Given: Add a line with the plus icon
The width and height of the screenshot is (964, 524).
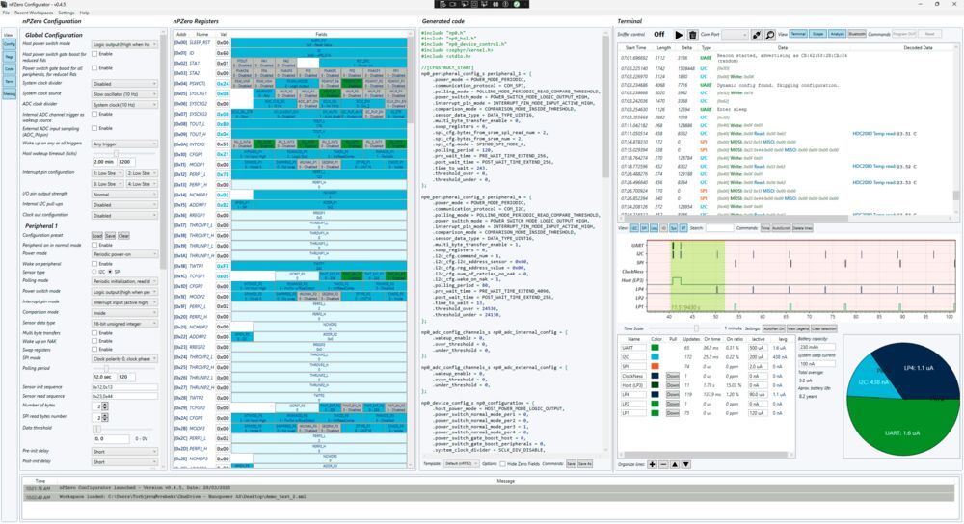Looking at the screenshot, I should click(x=652, y=464).
